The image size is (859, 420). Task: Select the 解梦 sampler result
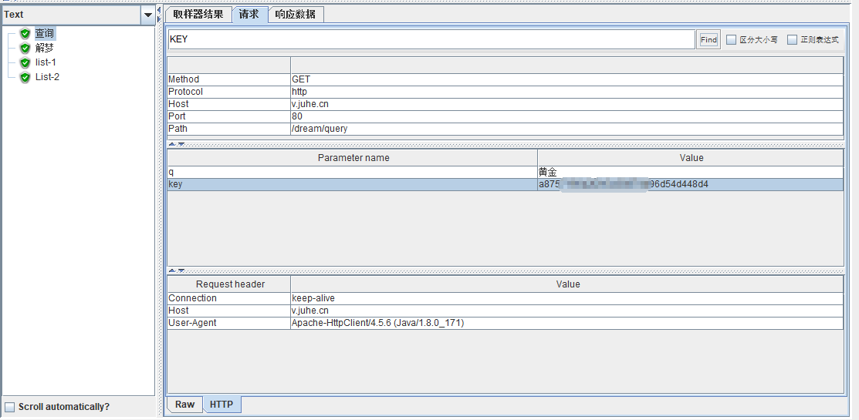point(44,49)
